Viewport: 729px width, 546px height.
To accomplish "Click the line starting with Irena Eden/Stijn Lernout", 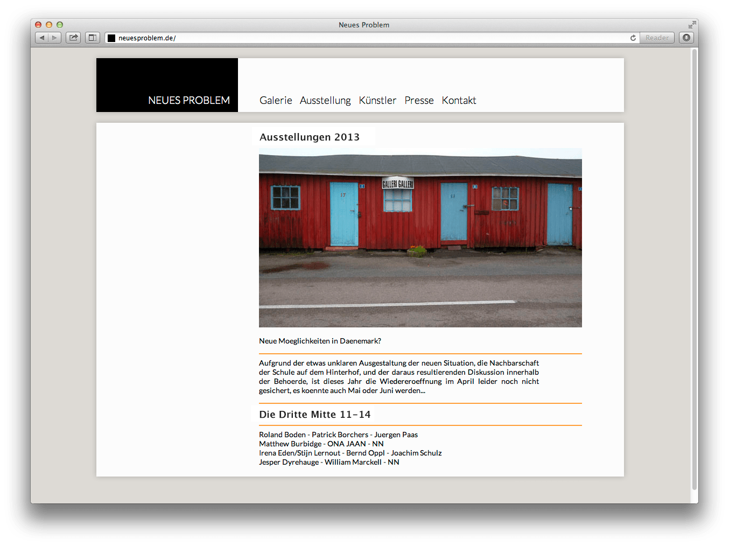I will click(350, 453).
